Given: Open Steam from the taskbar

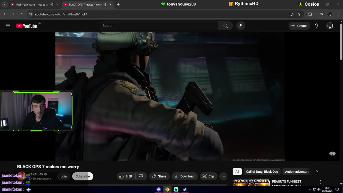Looking at the screenshot, I should pos(185,190).
